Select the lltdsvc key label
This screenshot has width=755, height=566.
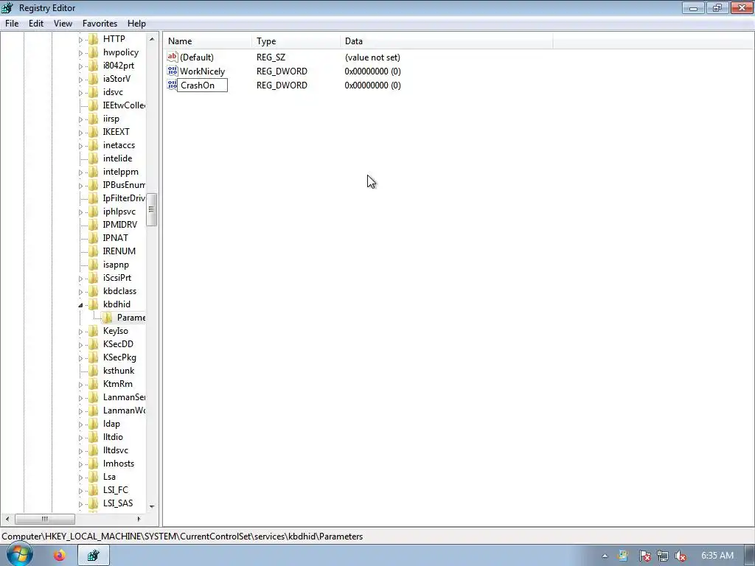116,450
